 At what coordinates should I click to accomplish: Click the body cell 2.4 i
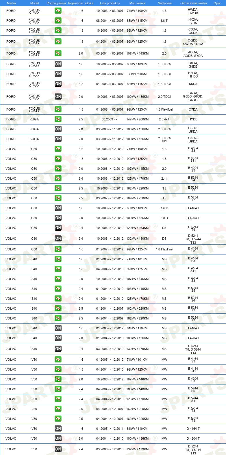[164, 179]
